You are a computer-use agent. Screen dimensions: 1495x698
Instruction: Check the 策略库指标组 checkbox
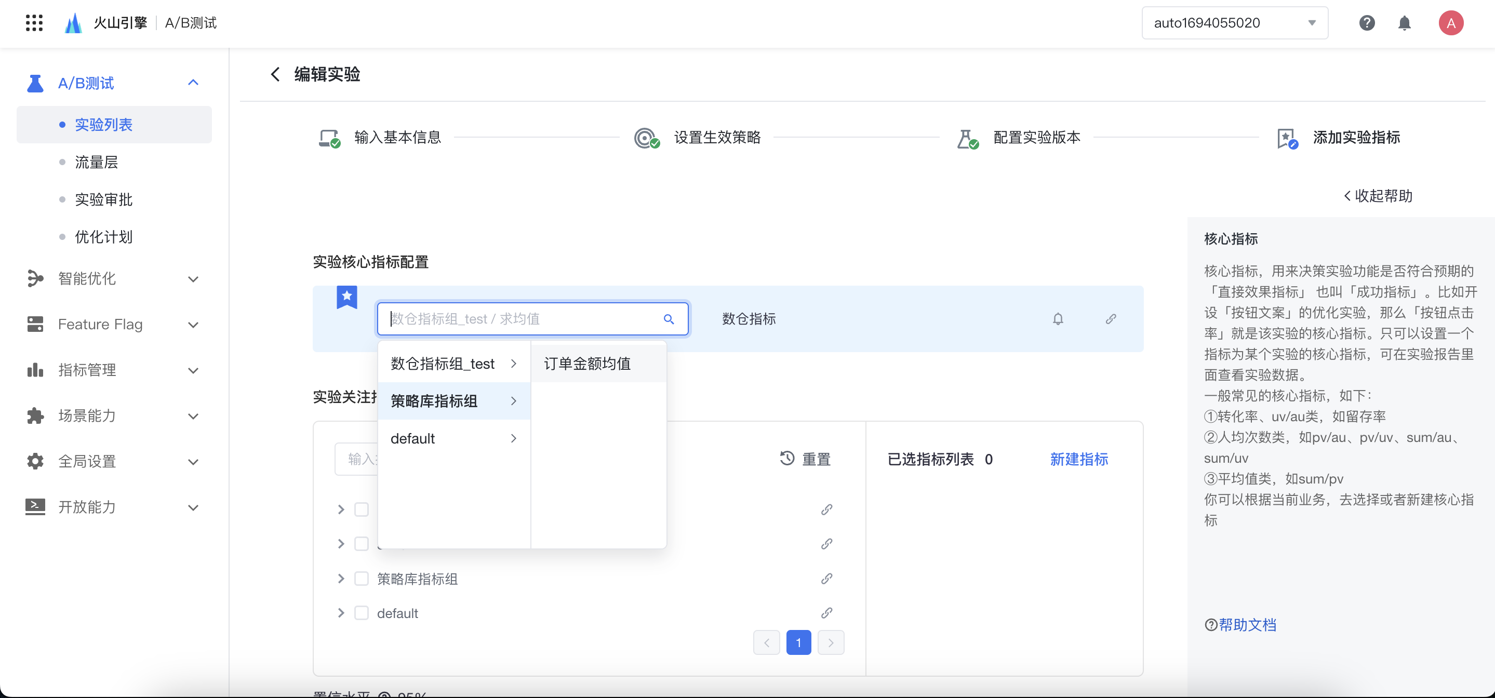(x=361, y=579)
